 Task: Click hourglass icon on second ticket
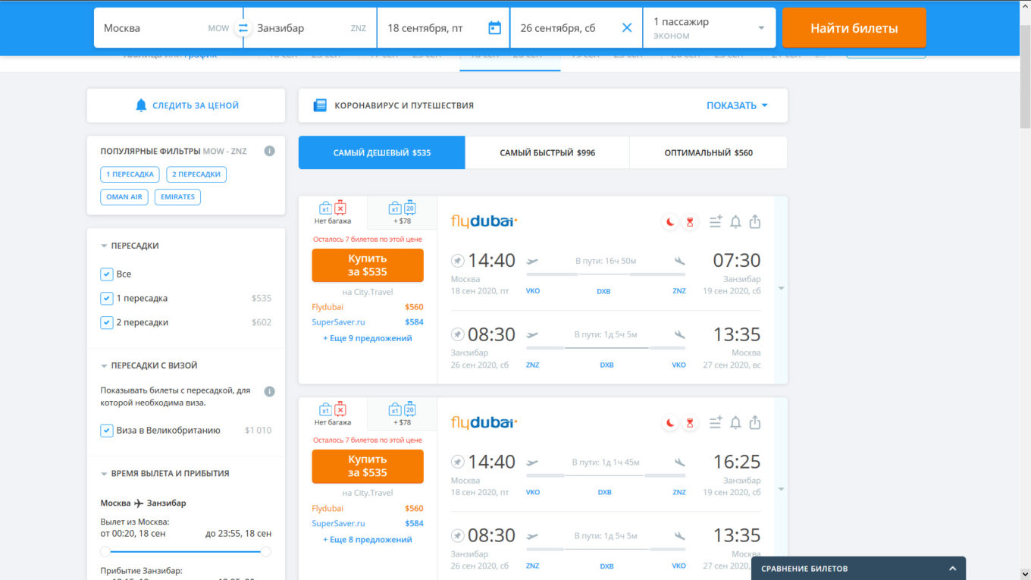690,423
